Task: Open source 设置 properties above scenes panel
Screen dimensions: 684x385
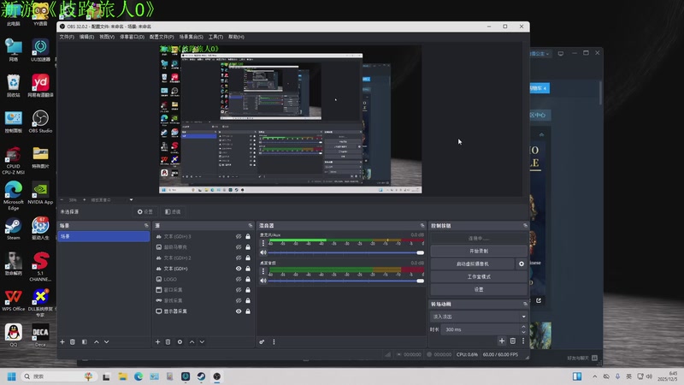Action: point(144,211)
